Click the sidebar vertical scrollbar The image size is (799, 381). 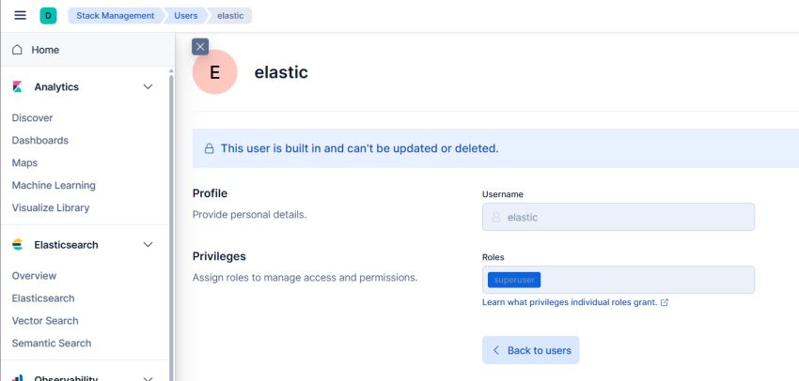[171, 224]
